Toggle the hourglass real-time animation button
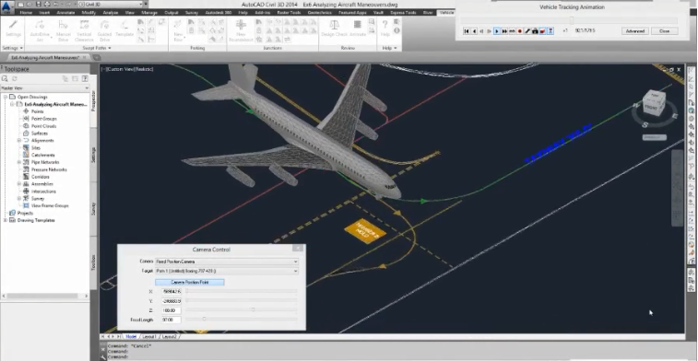698x361 pixels. (x=550, y=31)
